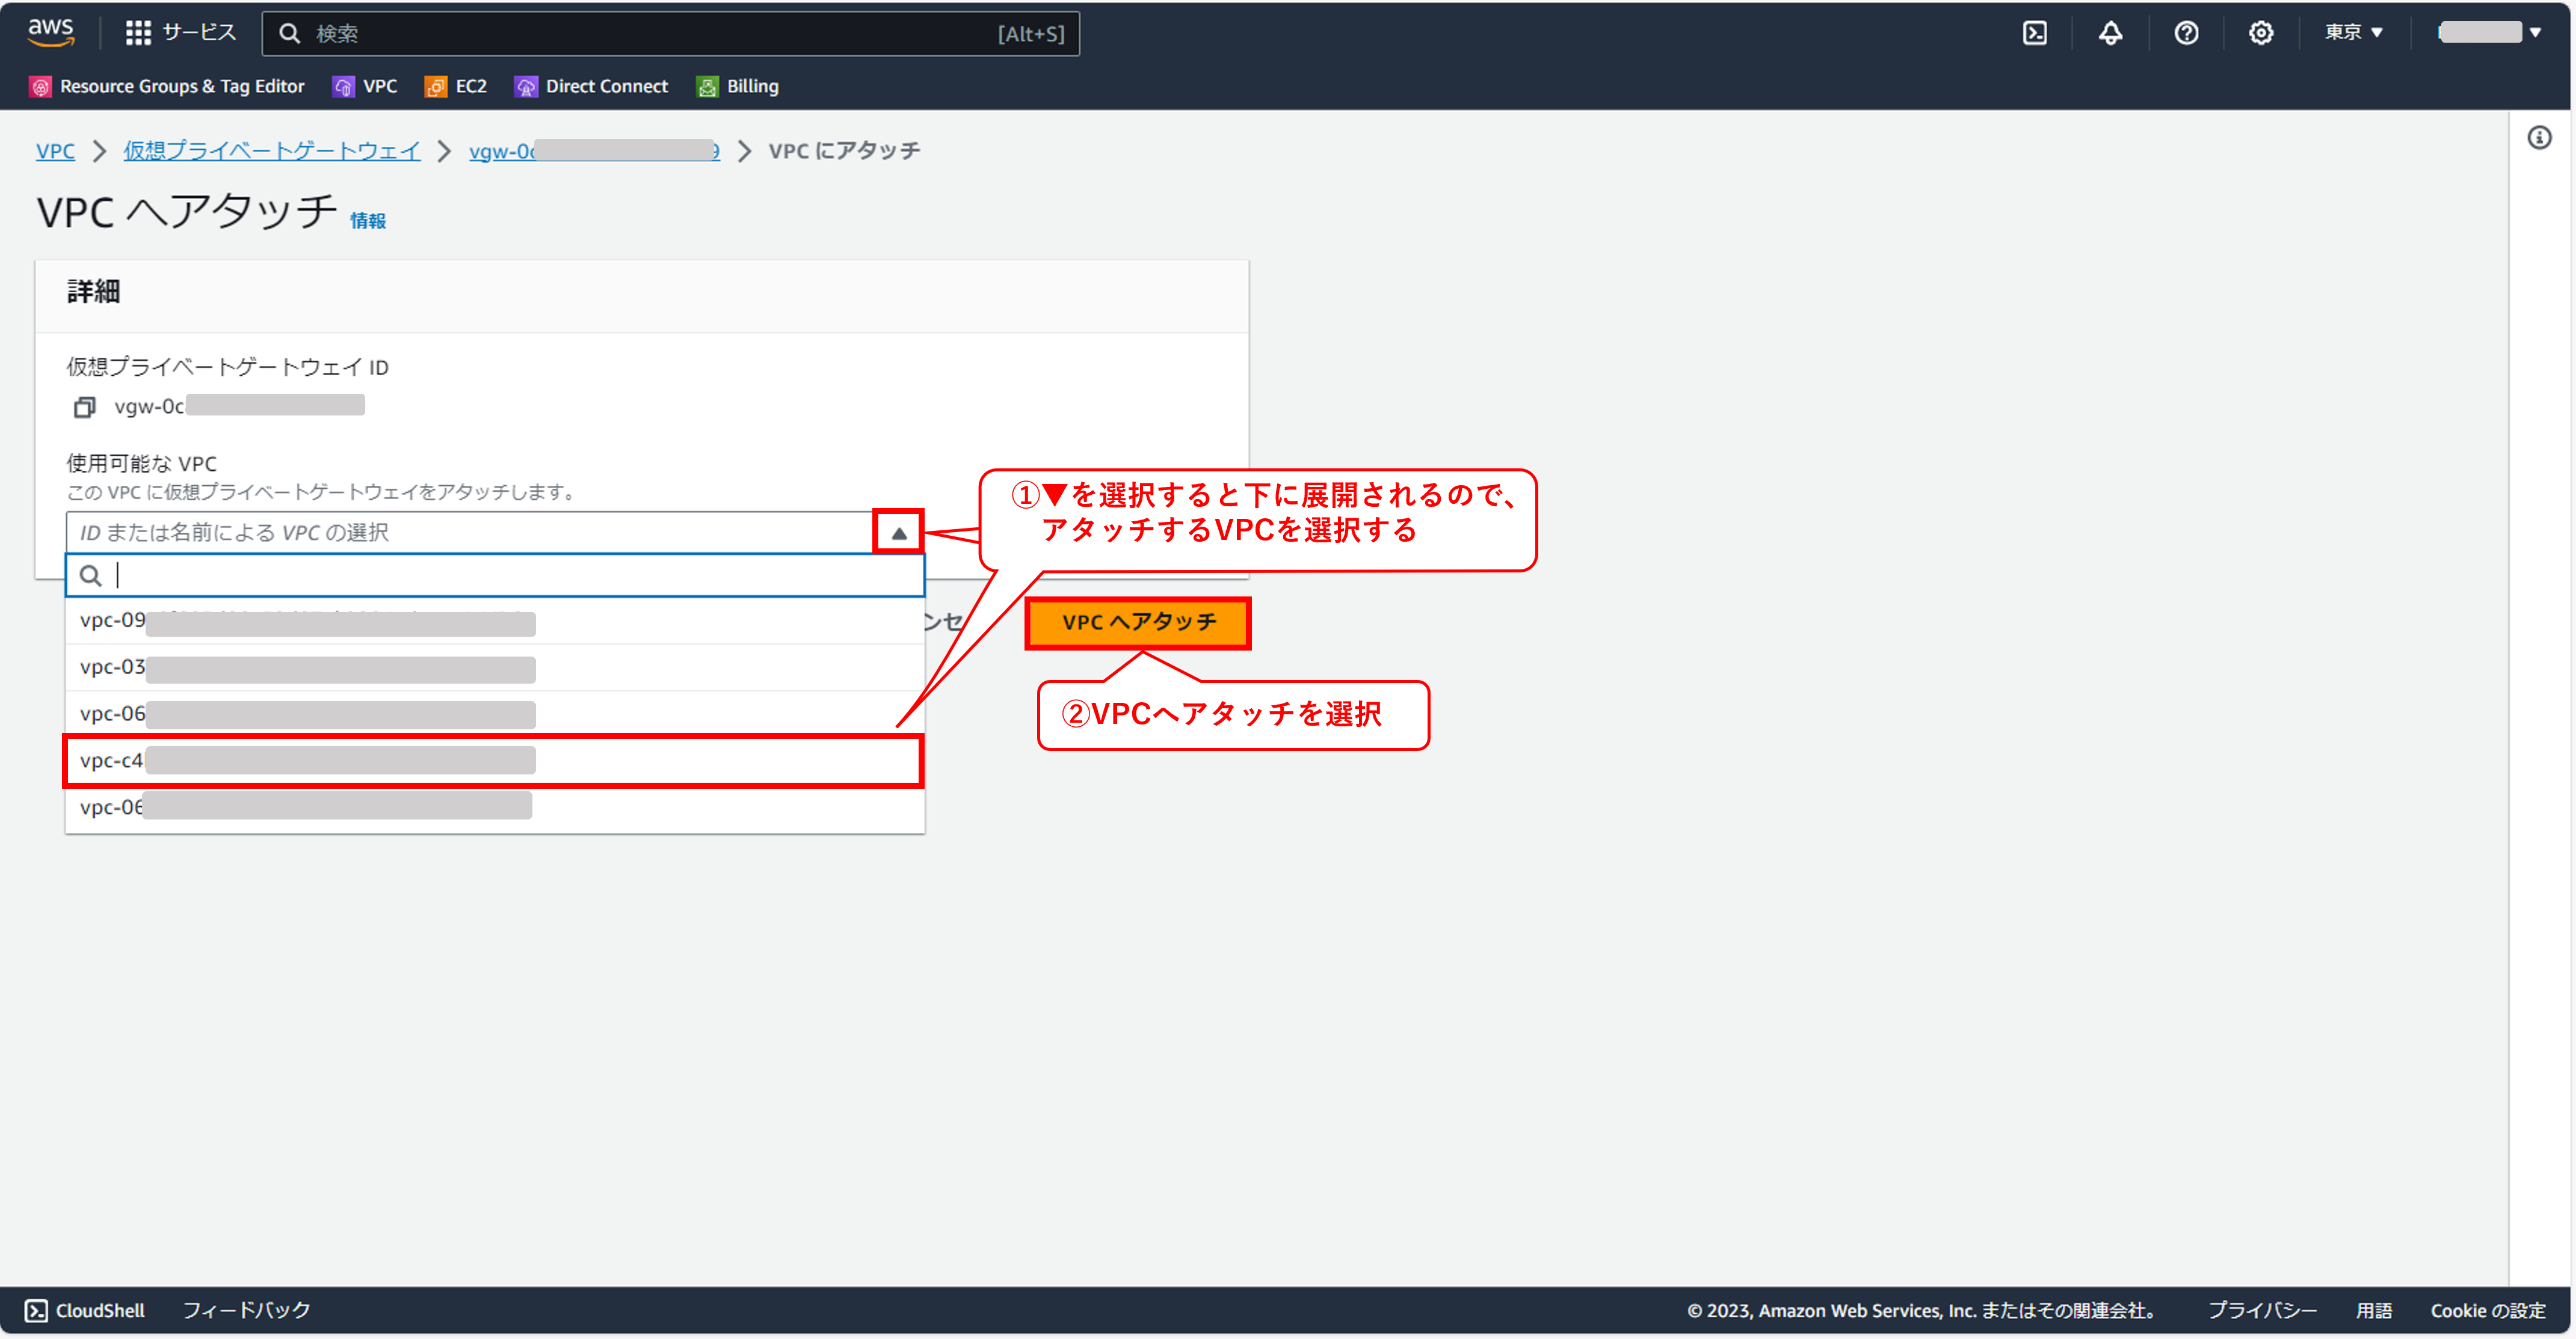Copy the virtual private gateway ID vgw-0c
The image size is (2576, 1339).
tap(84, 406)
